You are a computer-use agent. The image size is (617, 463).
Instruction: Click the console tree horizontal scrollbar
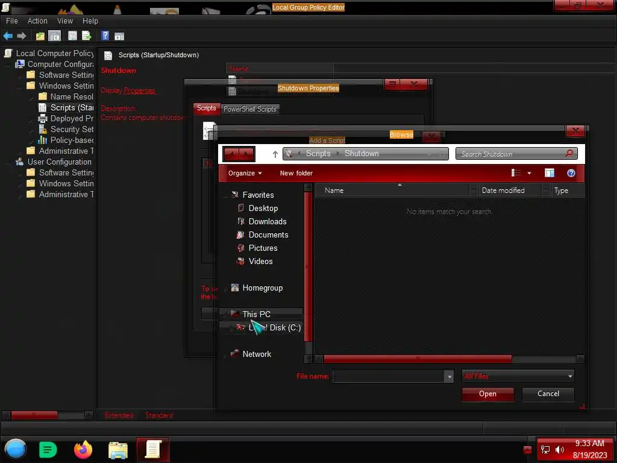[34, 415]
